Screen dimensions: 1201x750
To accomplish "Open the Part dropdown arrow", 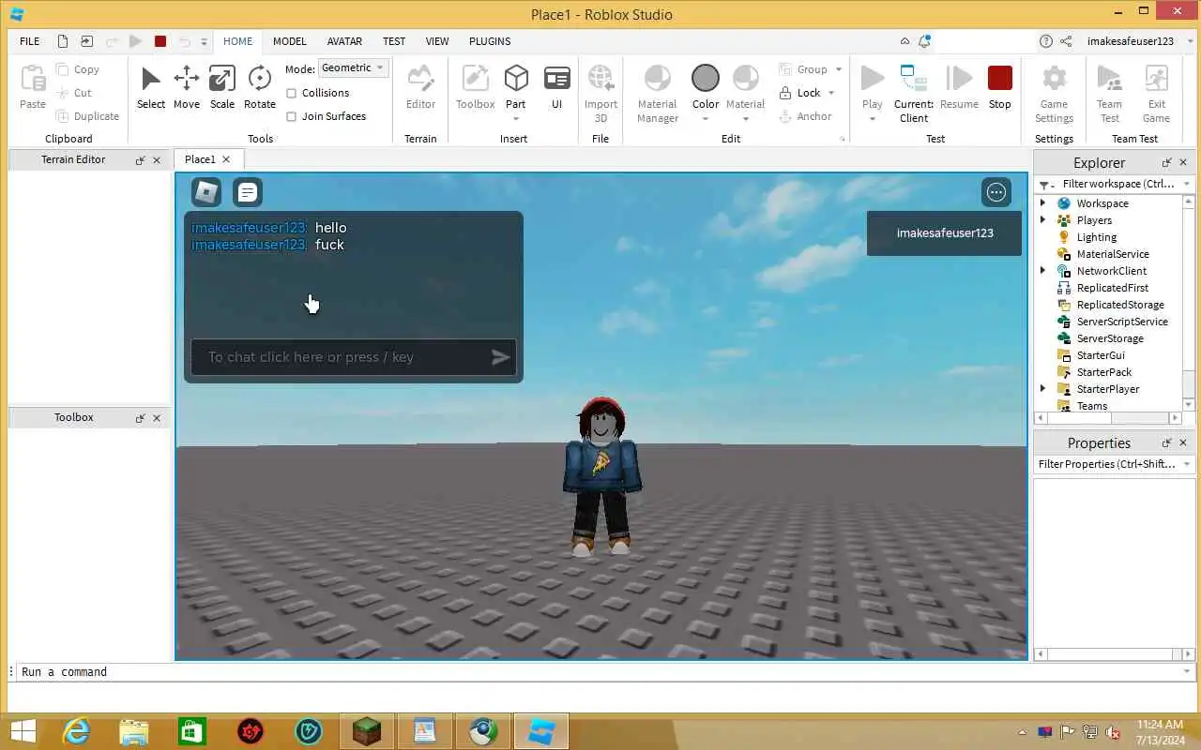I will coord(516,118).
